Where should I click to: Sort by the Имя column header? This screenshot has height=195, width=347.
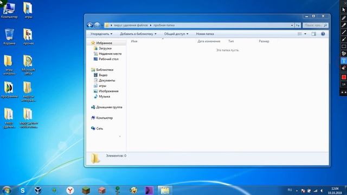pos(134,41)
